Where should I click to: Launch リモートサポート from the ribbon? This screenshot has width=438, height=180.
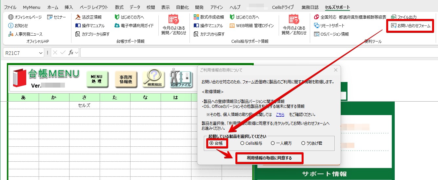(329, 25)
